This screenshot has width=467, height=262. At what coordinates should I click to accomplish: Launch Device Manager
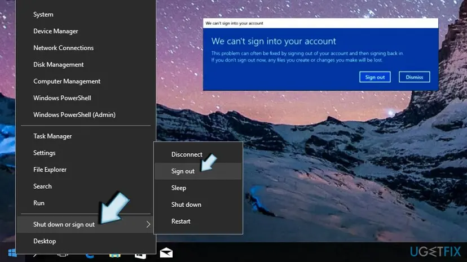pyautogui.click(x=86, y=31)
